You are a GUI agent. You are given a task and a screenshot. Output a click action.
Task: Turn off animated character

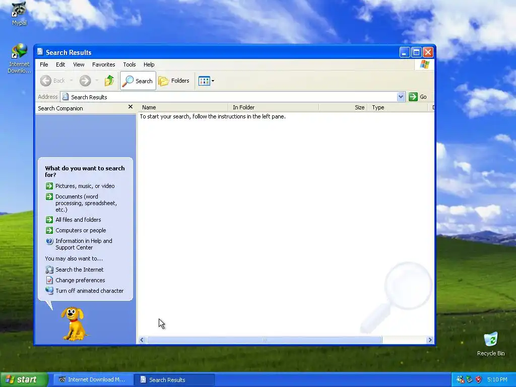point(90,291)
